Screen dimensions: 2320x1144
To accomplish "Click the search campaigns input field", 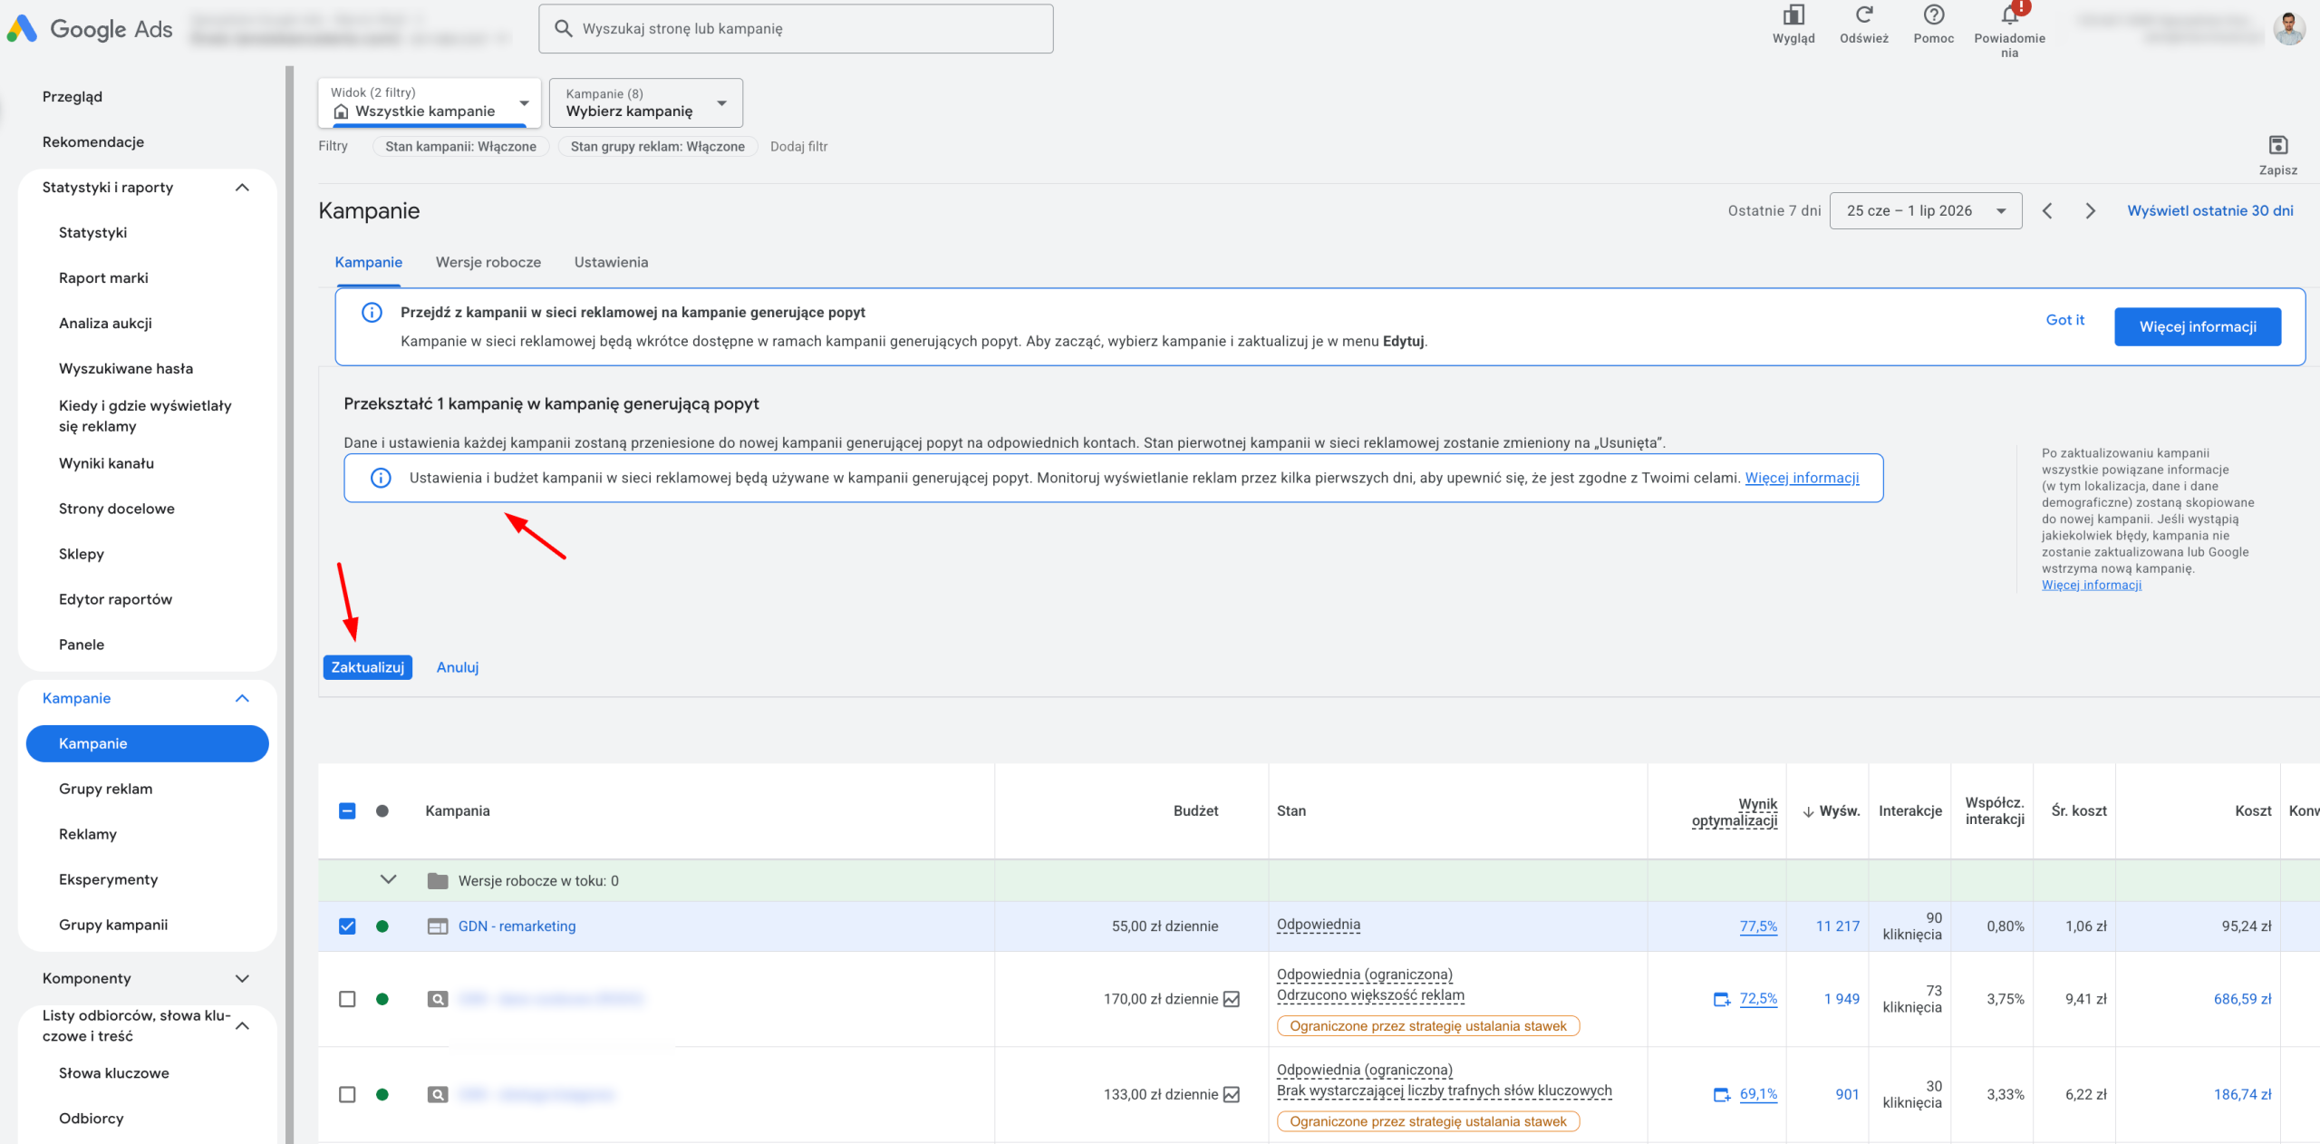I will tap(796, 29).
